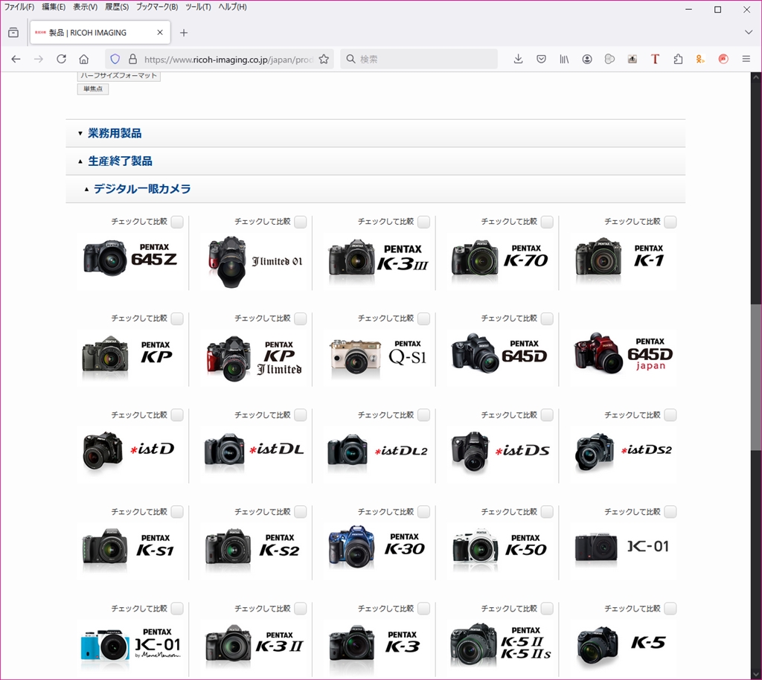Screen dimensions: 762x680
Task: Click the ハーフサイズフォーマット tag button
Action: coord(118,76)
